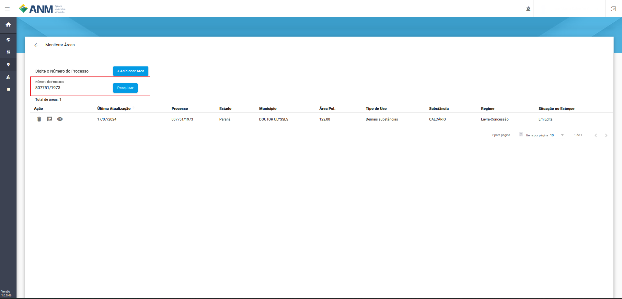622x299 pixels.
Task: Click the Tipo de Uso column header
Action: tap(376, 109)
